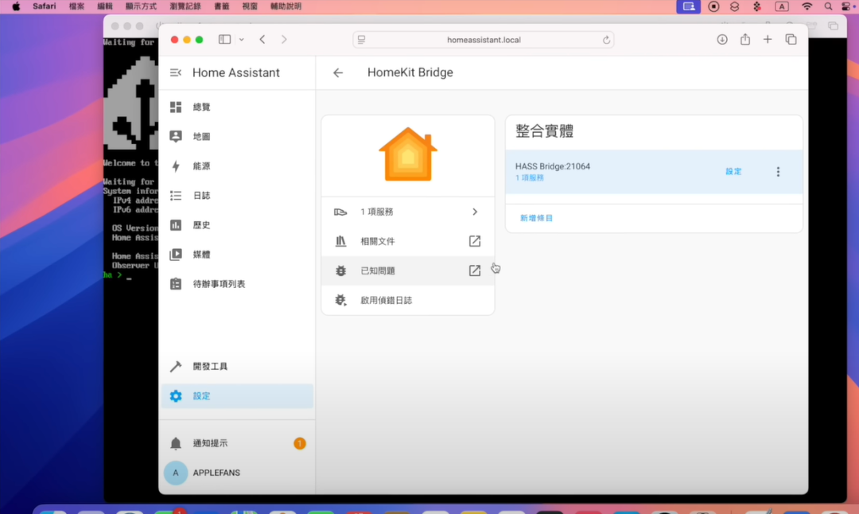Select 設定 in the sidebar
Image resolution: width=859 pixels, height=514 pixels.
tap(237, 396)
